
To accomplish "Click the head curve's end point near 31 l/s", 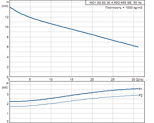I will 138,47.
